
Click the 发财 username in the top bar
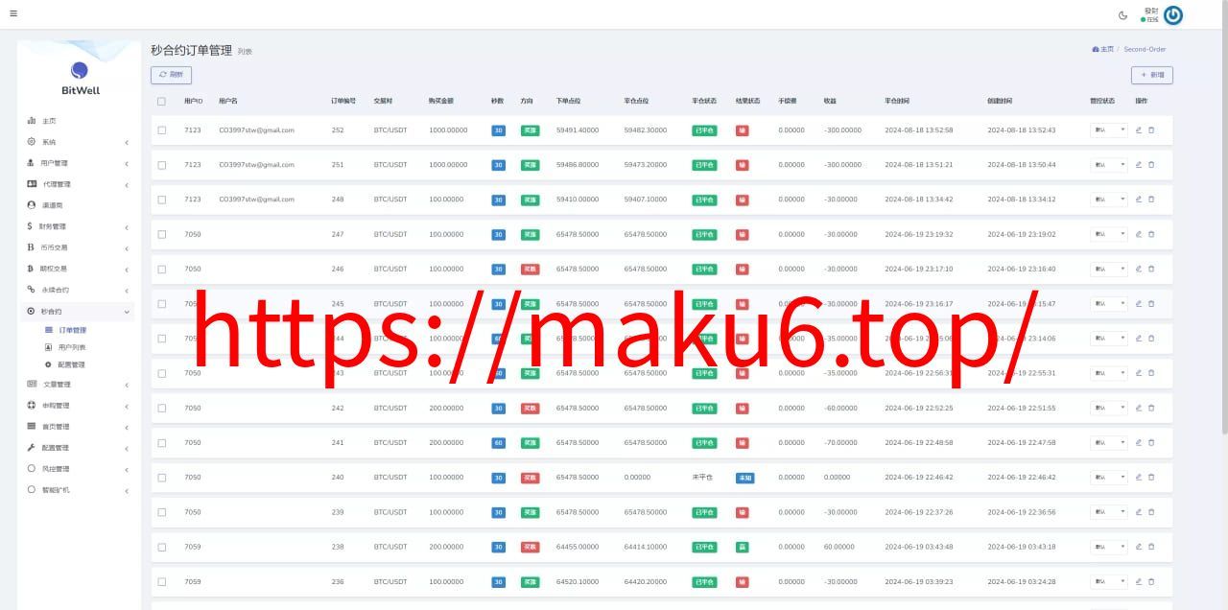tap(1151, 11)
